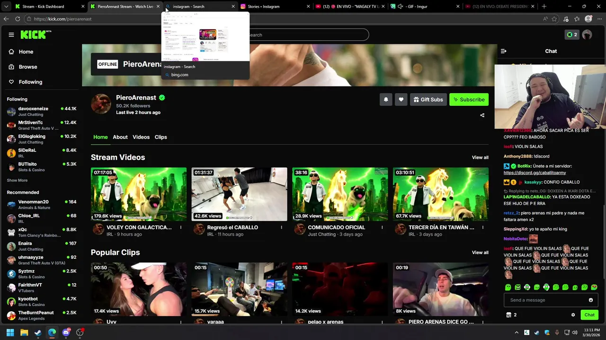Click the Gift Subs button
Viewport: 606px width, 340px height.
click(x=428, y=100)
